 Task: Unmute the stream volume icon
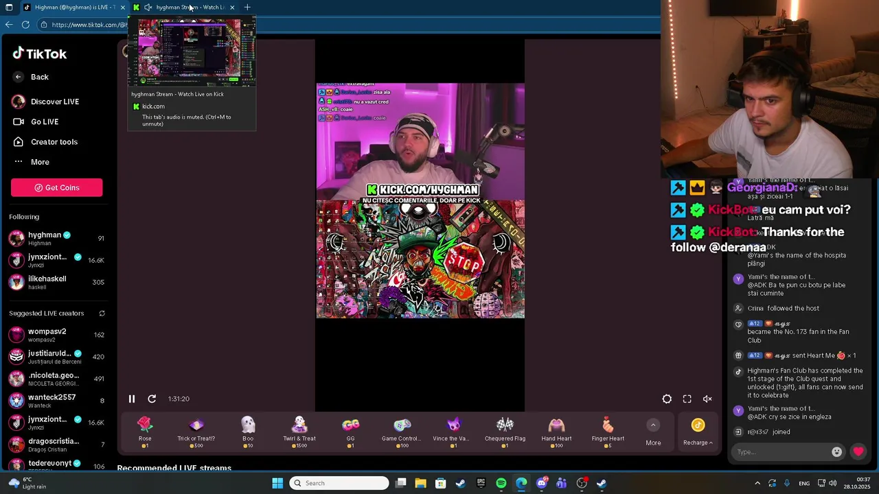[x=707, y=399]
